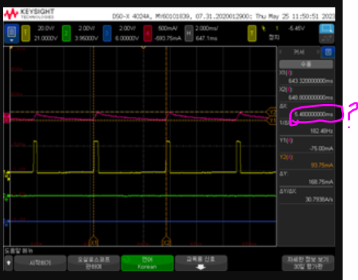358x280 pixels.
Task: Click the 30-day trial info softkey
Action: tap(308, 263)
